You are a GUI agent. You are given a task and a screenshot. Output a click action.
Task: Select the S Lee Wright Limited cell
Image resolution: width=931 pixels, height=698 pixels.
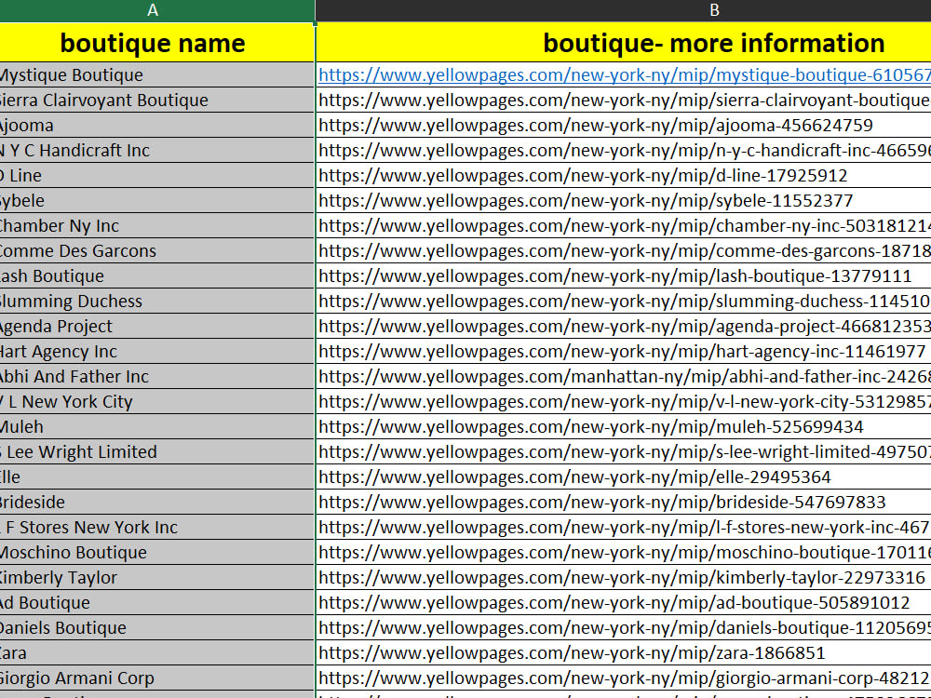[156, 451]
